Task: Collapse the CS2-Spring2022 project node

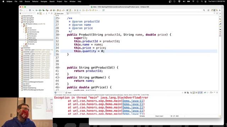Action: tap(20, 22)
